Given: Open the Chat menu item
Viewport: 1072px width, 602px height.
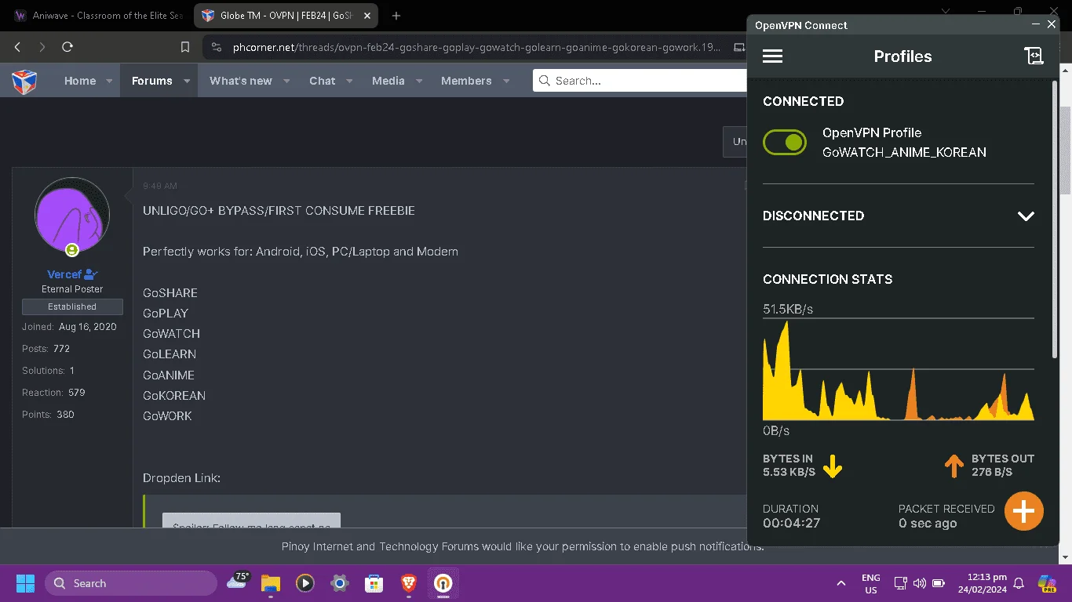Looking at the screenshot, I should 322,81.
